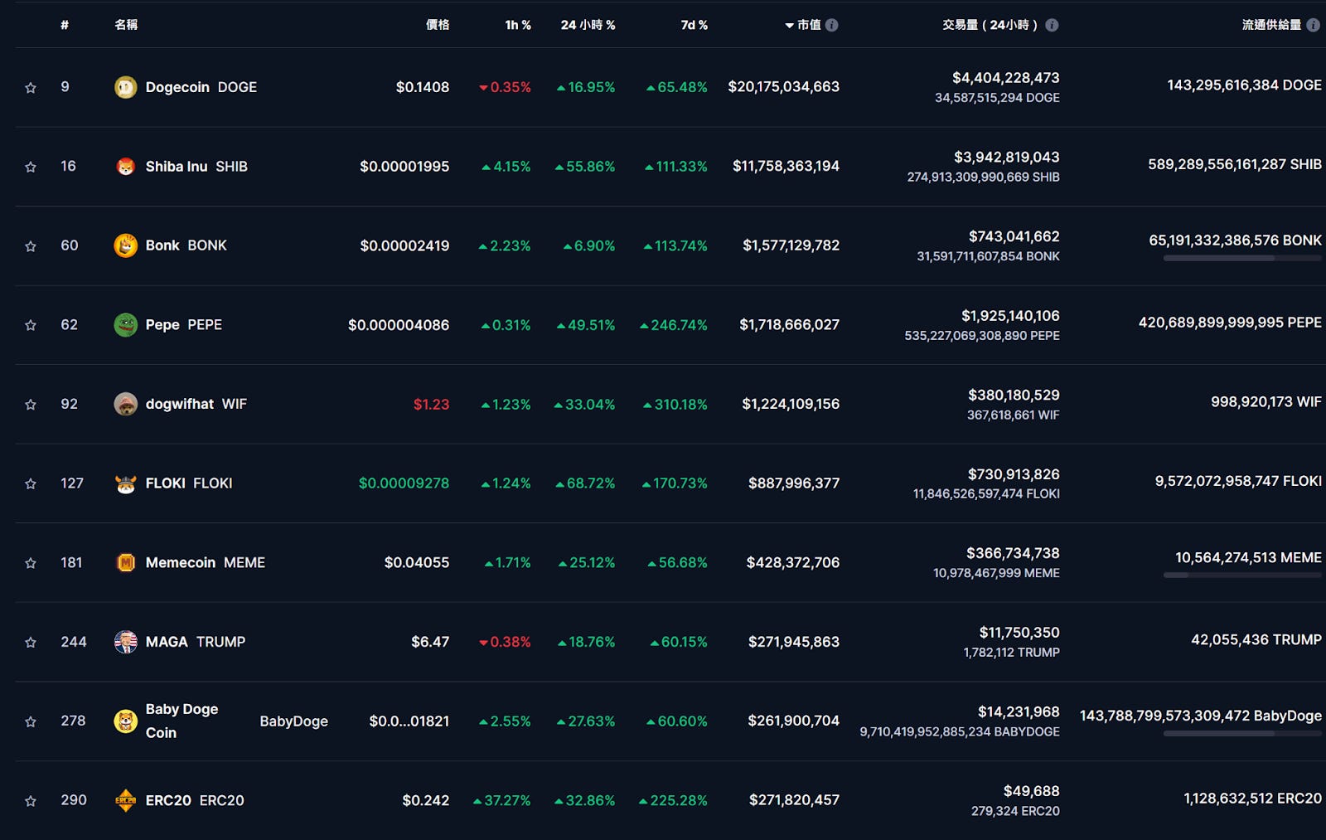Click the Baby Doge Coin logo
1326x840 pixels.
pyautogui.click(x=125, y=721)
